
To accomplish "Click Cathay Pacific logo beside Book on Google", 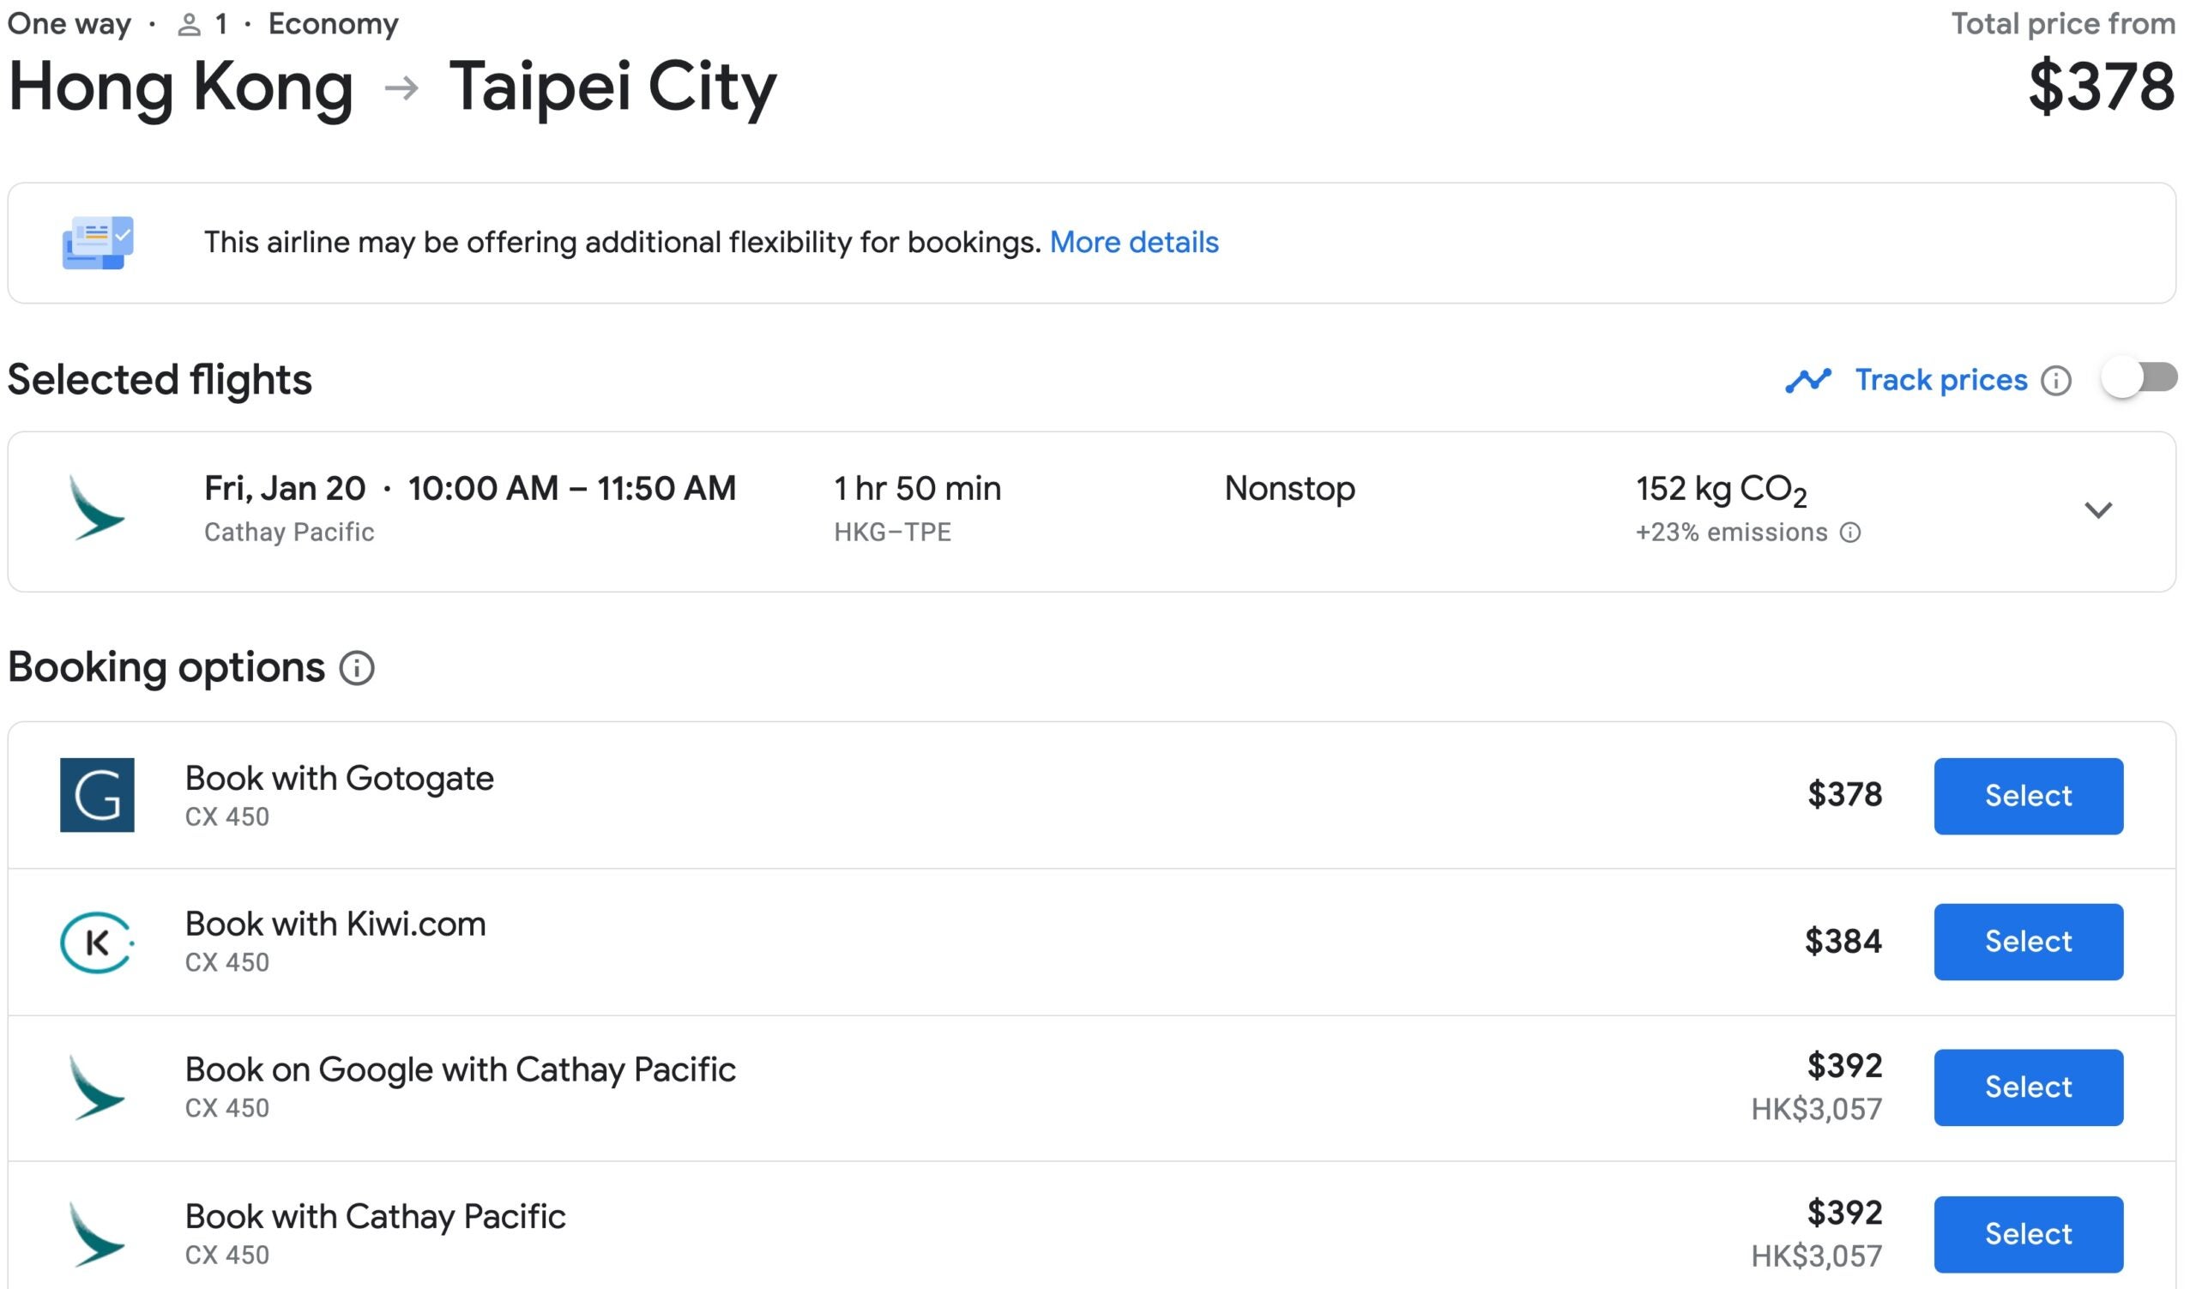I will pos(97,1087).
